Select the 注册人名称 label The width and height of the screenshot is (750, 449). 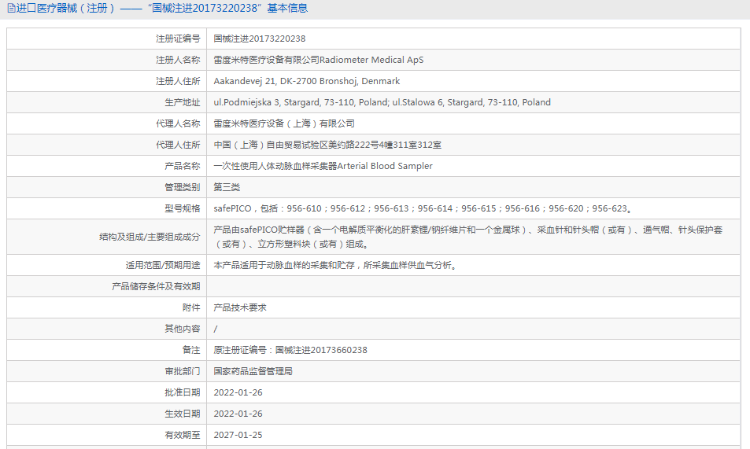tap(178, 60)
